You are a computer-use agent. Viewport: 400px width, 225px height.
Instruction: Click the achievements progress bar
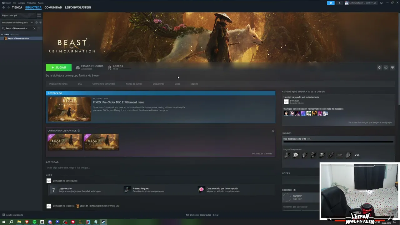coord(338,142)
